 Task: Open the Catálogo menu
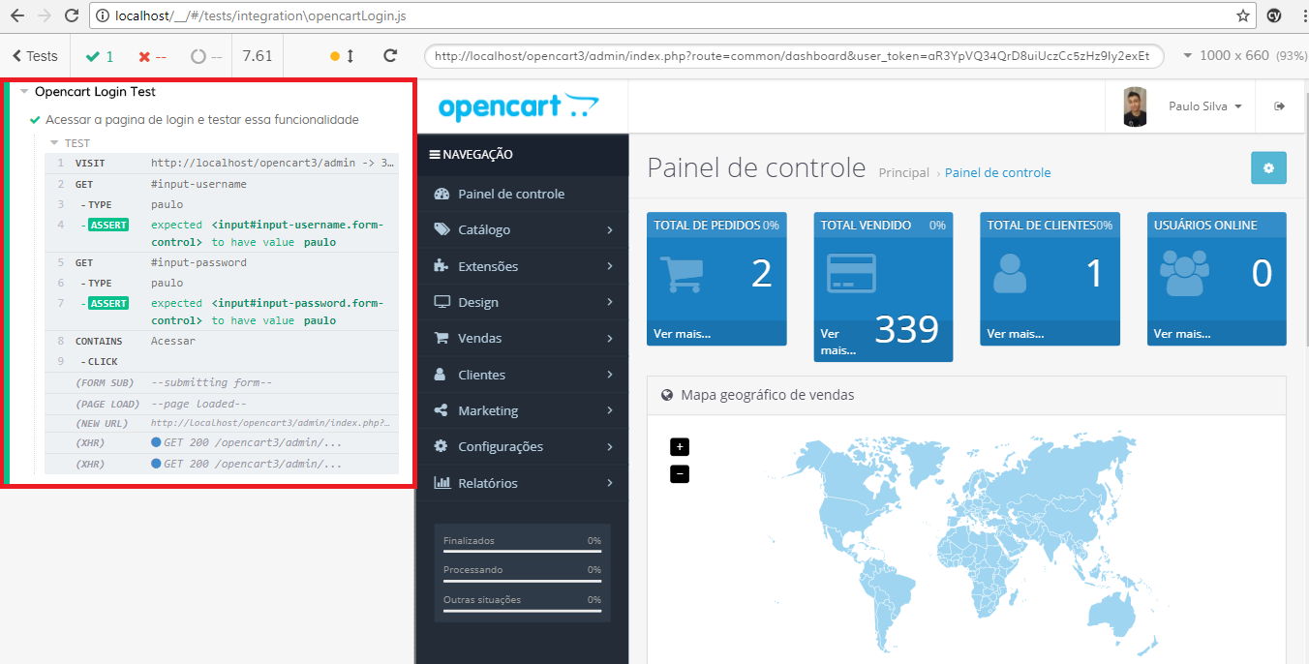[522, 230]
